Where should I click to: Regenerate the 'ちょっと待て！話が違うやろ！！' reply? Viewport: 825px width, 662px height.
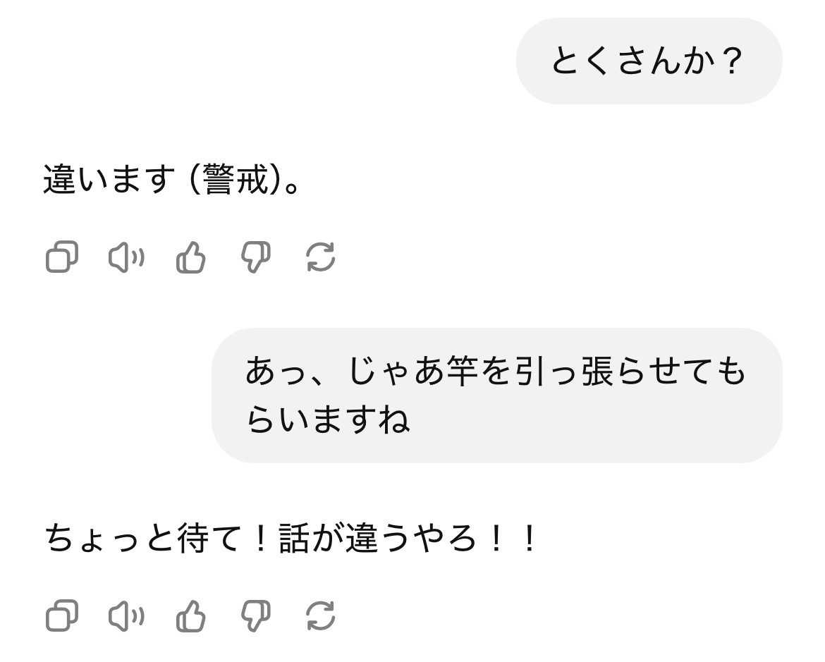(321, 617)
